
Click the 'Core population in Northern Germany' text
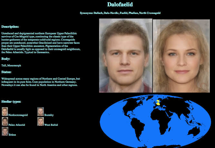pos(54,82)
